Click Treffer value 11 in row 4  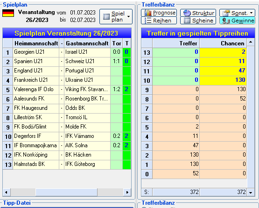click(x=176, y=136)
